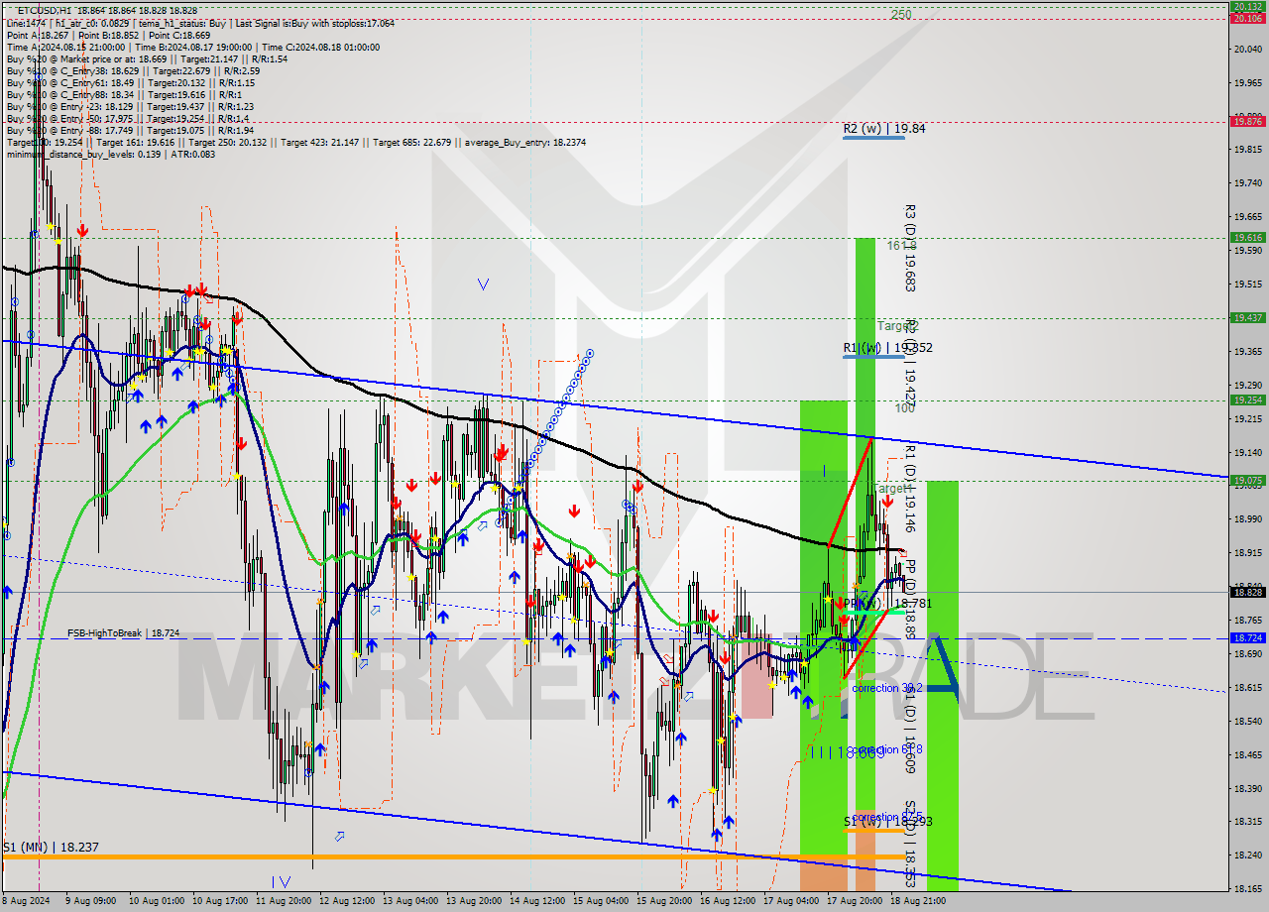This screenshot has height=912, width=1269.
Task: Click the 17 Aug 04:00 time label
Action: (789, 902)
